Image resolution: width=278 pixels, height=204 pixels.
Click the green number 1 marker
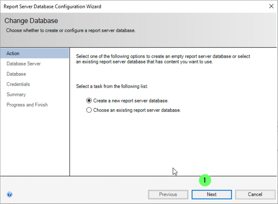(205, 180)
